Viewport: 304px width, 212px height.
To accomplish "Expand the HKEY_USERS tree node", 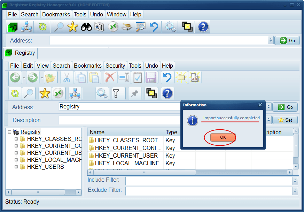I will tap(16, 167).
